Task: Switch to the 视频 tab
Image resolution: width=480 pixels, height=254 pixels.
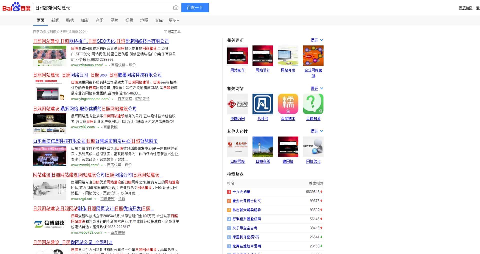Action: tap(129, 20)
